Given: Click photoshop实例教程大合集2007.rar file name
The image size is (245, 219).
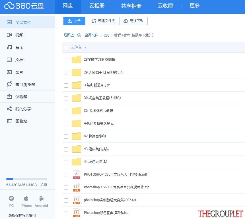Looking at the screenshot, I should point(110,200).
